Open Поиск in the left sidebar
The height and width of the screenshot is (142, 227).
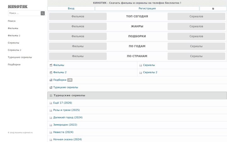[12, 21]
